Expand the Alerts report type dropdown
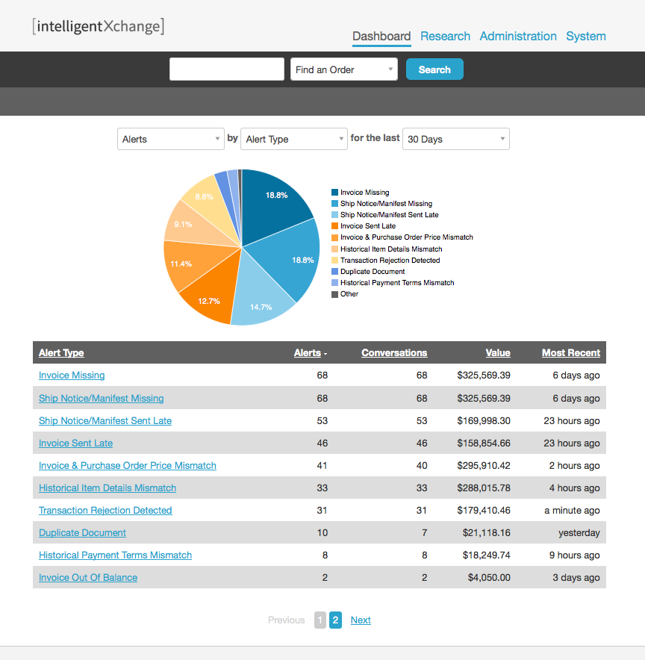Screen dimensions: 645x660 tap(170, 139)
